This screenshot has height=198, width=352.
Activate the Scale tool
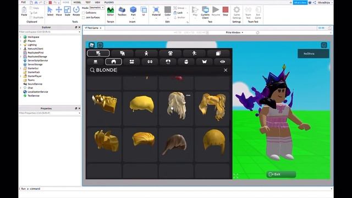pos(67,11)
